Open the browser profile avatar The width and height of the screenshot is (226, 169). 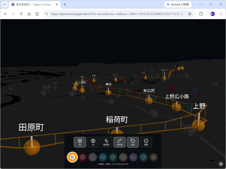(x=213, y=14)
